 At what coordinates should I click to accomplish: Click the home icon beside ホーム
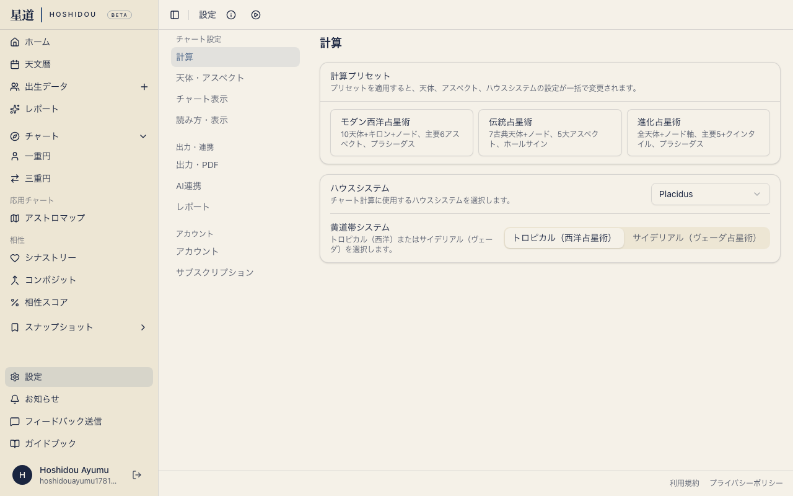pyautogui.click(x=15, y=42)
